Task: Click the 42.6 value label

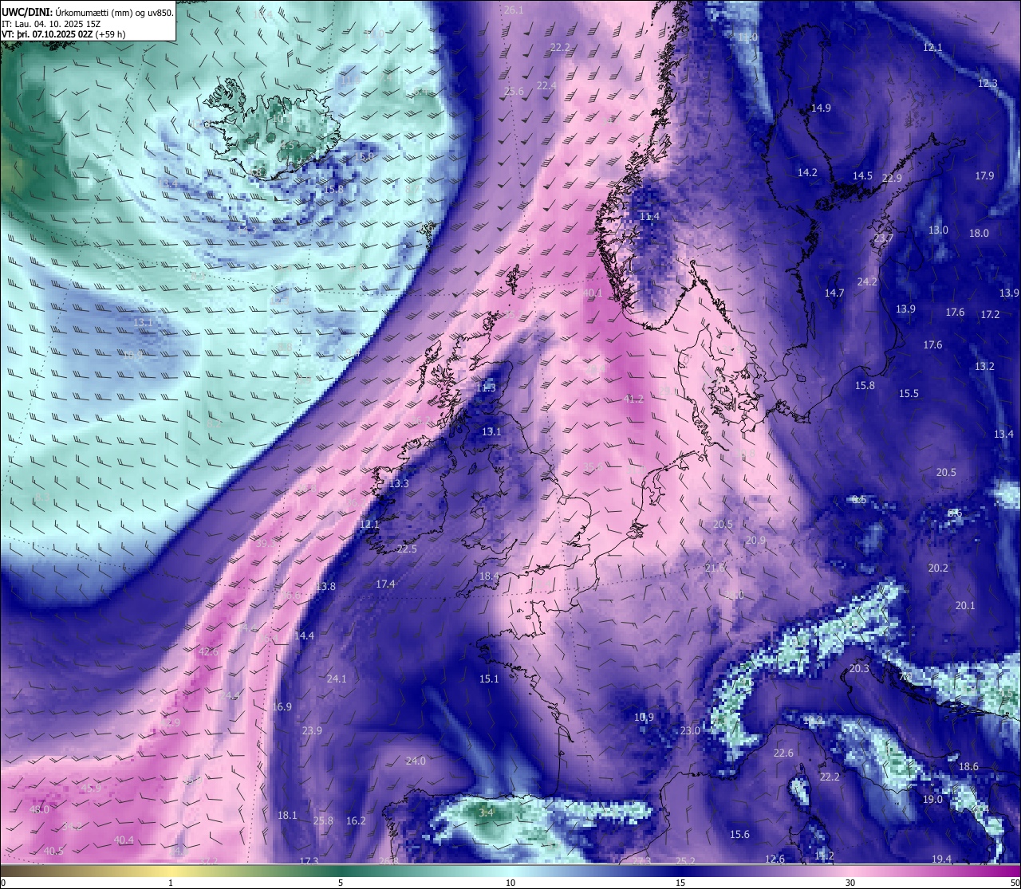Action: pyautogui.click(x=208, y=652)
